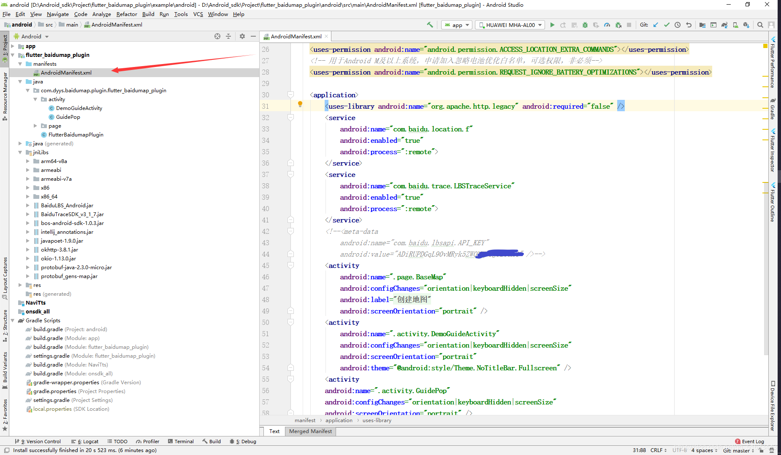
Task: Open SDK Manager icon
Action: pos(746,25)
